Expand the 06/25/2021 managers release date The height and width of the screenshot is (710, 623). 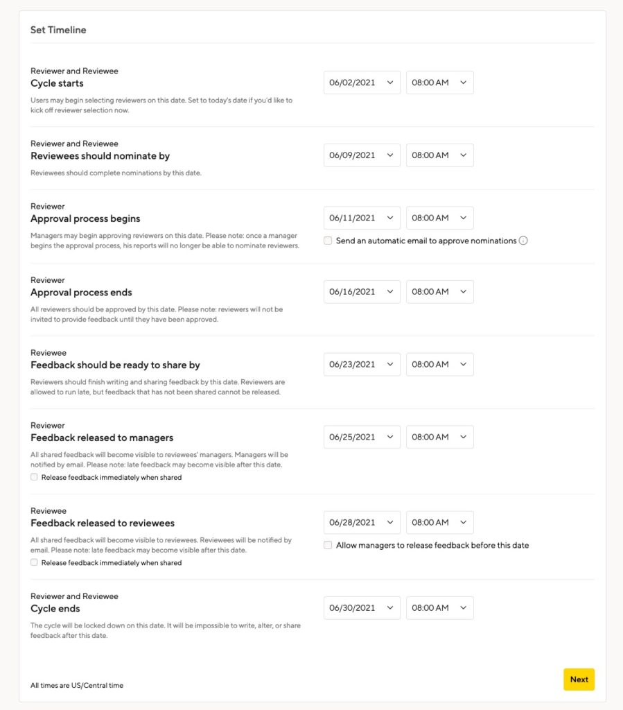click(x=362, y=437)
